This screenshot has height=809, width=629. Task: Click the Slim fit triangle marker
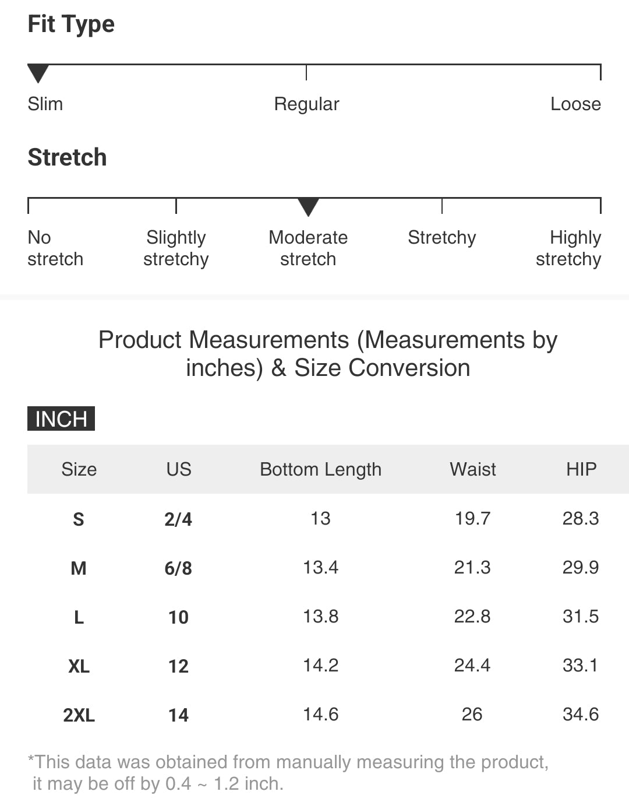coord(38,74)
